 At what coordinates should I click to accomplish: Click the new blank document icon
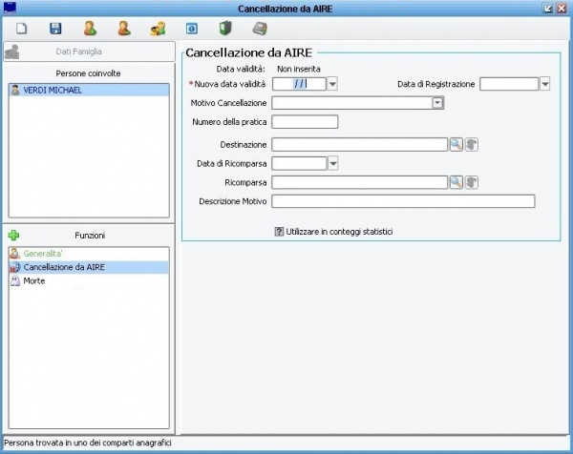click(x=21, y=28)
